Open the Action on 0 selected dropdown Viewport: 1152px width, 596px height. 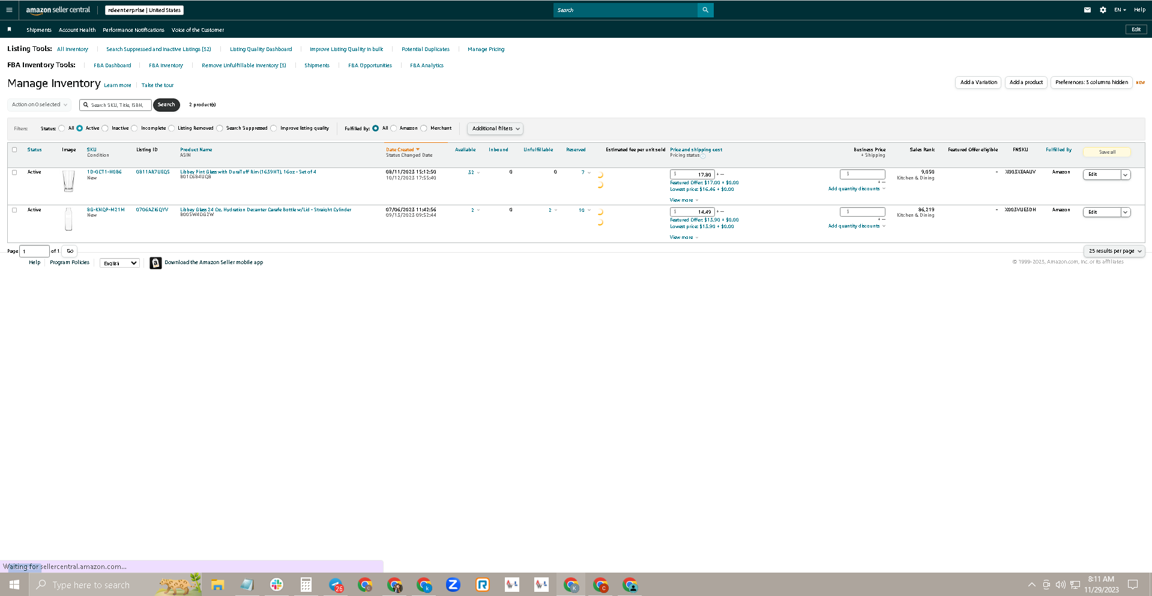tap(40, 104)
